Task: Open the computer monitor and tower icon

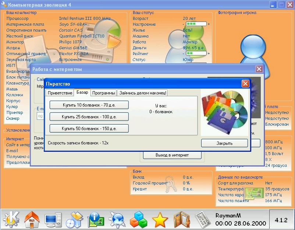Action: pyautogui.click(x=53, y=220)
